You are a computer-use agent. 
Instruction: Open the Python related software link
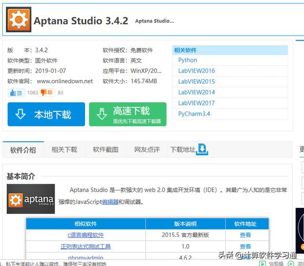coord(188,60)
